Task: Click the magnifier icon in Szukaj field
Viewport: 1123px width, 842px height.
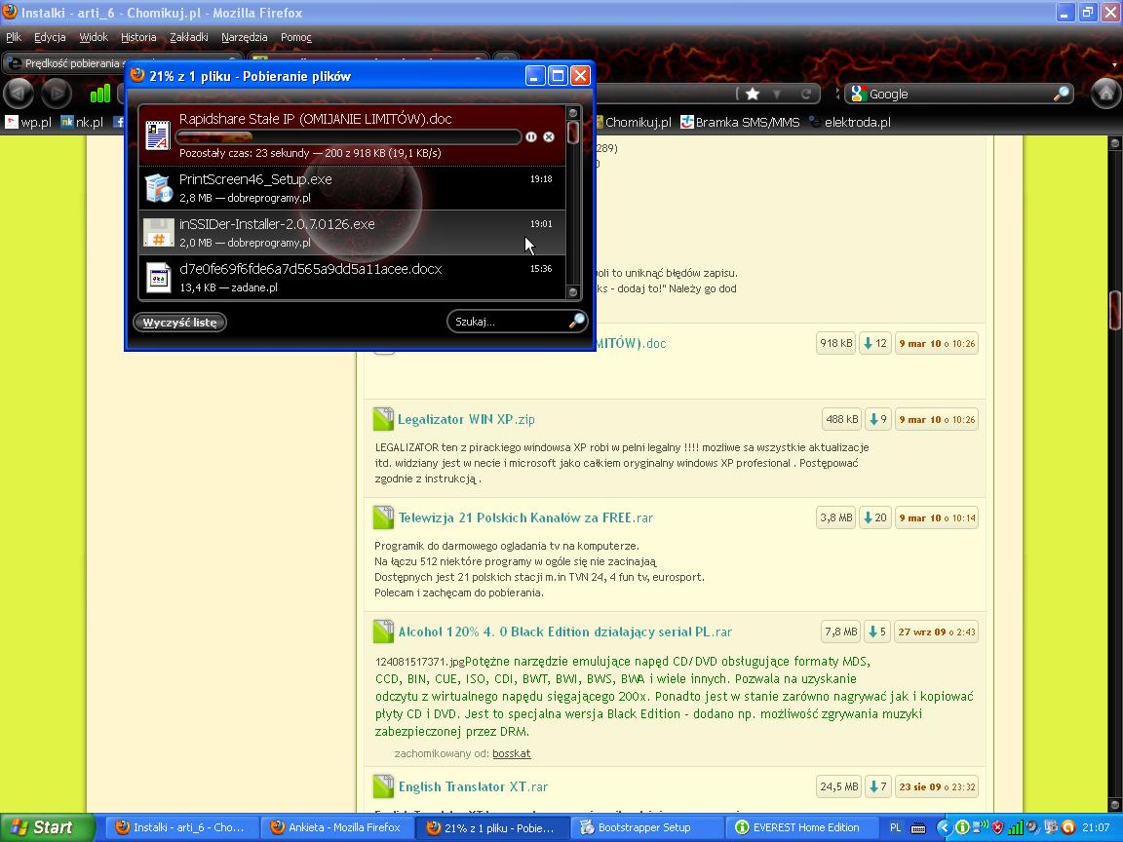Action: (x=576, y=322)
